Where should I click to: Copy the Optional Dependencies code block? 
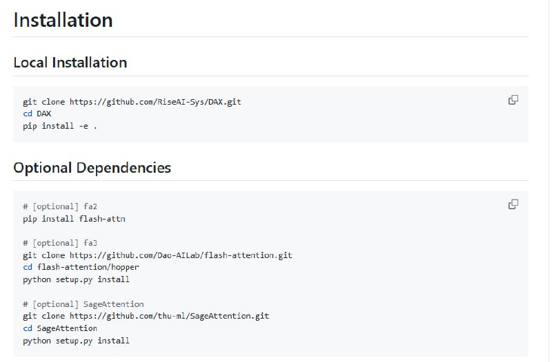(513, 204)
